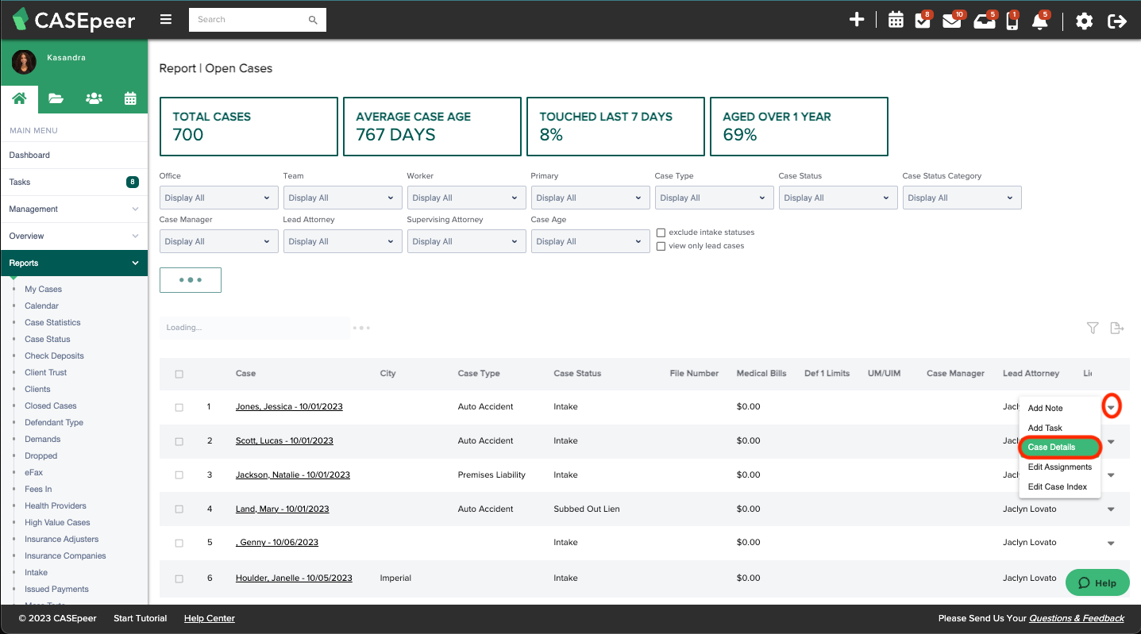Click the logout arrow icon
This screenshot has height=634, width=1141.
(x=1117, y=21)
